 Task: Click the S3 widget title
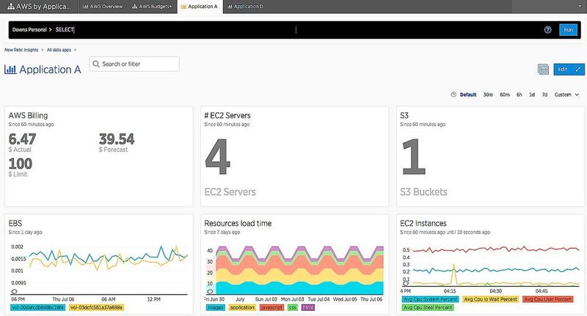[x=404, y=116]
